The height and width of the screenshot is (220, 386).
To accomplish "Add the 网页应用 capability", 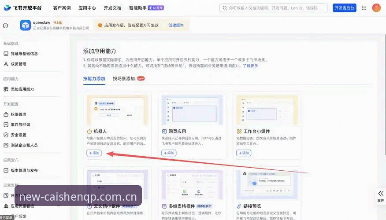I will (169, 153).
